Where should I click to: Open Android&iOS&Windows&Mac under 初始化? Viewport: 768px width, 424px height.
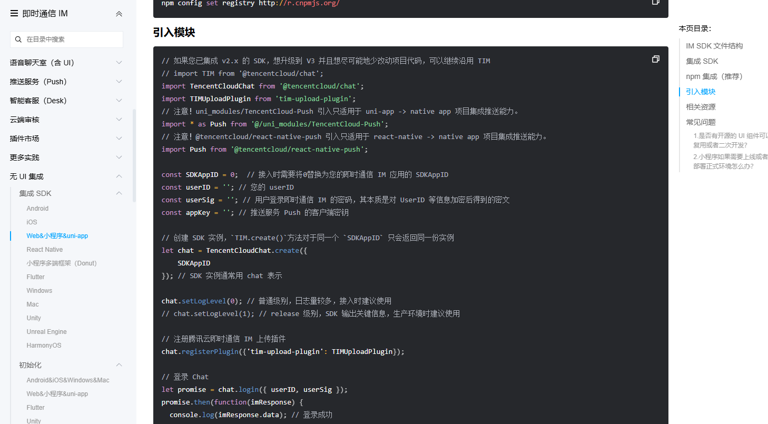tap(68, 380)
